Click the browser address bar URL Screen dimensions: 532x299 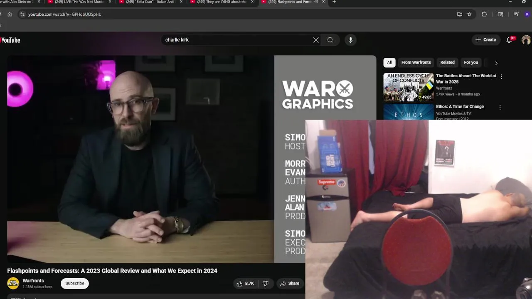[65, 14]
